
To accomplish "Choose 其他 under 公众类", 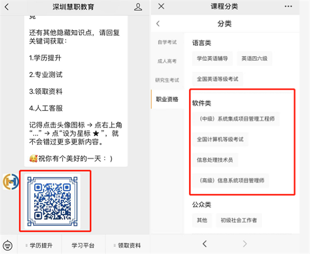I will 202,220.
